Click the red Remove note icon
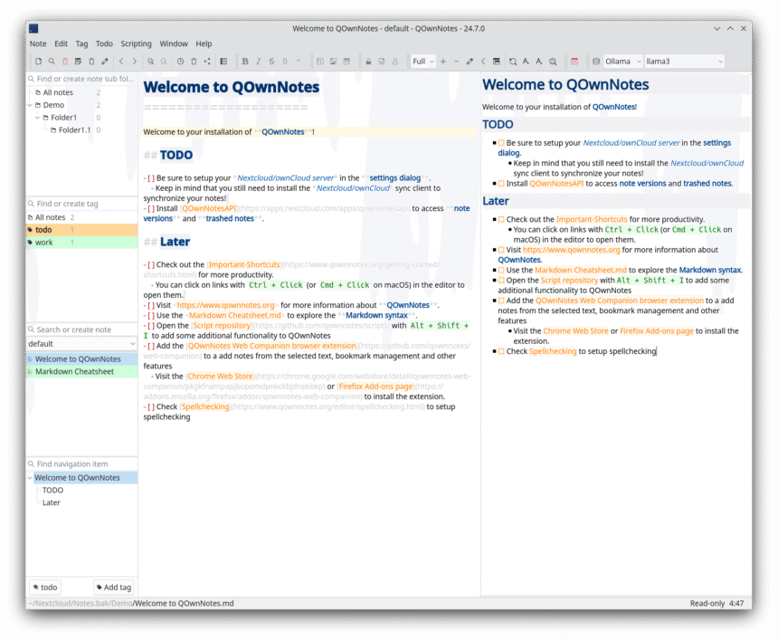 click(65, 62)
